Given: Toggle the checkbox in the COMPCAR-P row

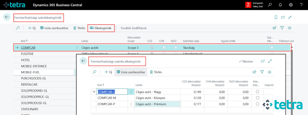Looking at the screenshot, I should [257, 104].
